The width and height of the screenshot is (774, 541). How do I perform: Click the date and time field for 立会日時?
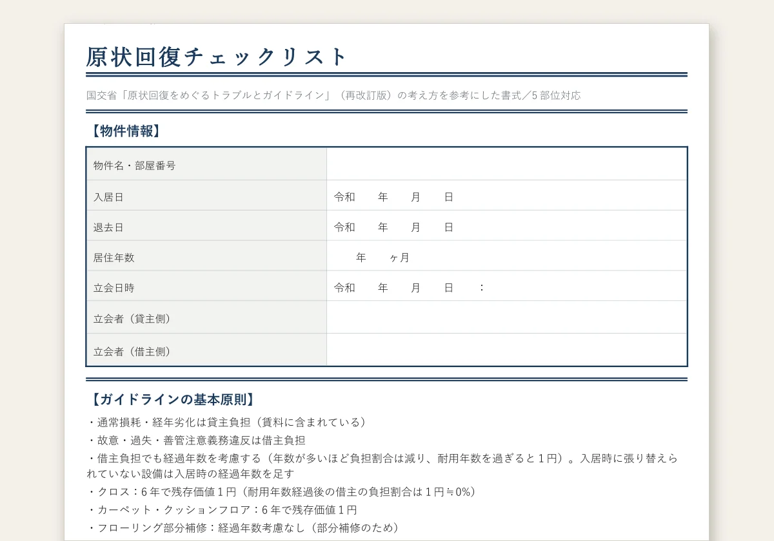(x=506, y=287)
